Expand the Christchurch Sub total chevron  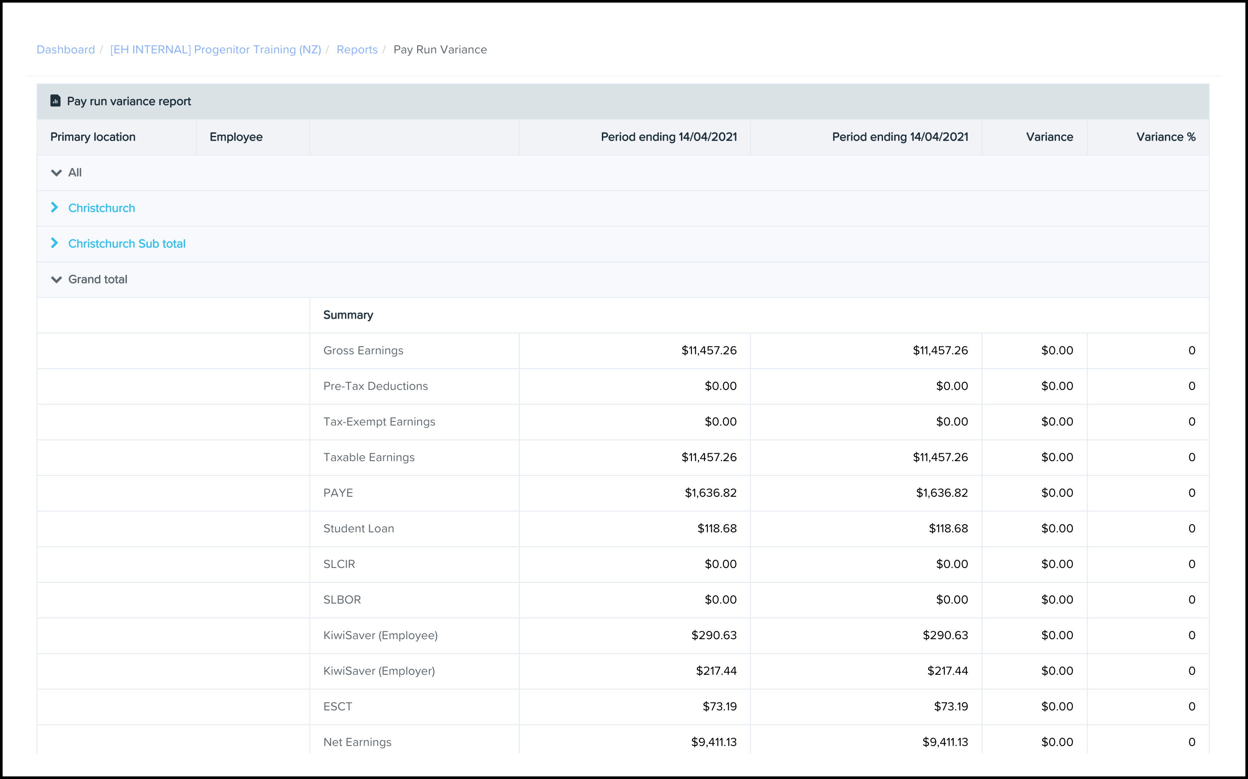[x=55, y=243]
